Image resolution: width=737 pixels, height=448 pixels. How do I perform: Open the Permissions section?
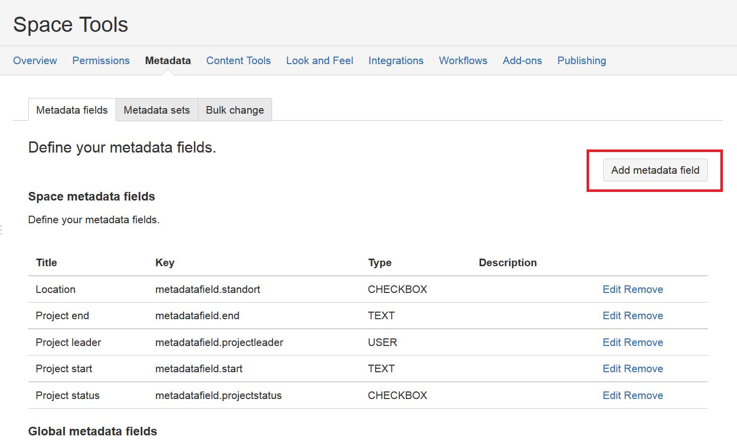pos(101,60)
